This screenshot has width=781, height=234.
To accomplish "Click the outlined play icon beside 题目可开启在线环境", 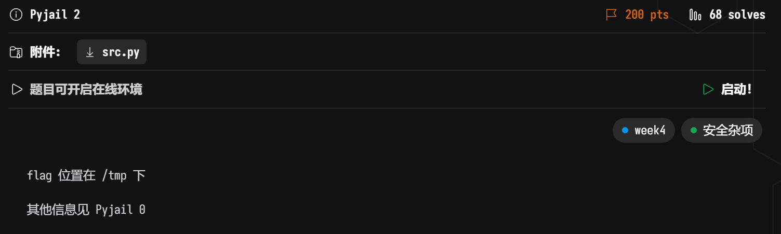I will pyautogui.click(x=17, y=89).
